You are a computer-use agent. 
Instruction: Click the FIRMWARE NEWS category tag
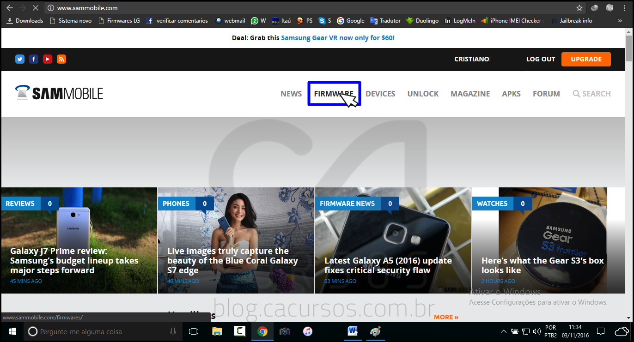[347, 204]
